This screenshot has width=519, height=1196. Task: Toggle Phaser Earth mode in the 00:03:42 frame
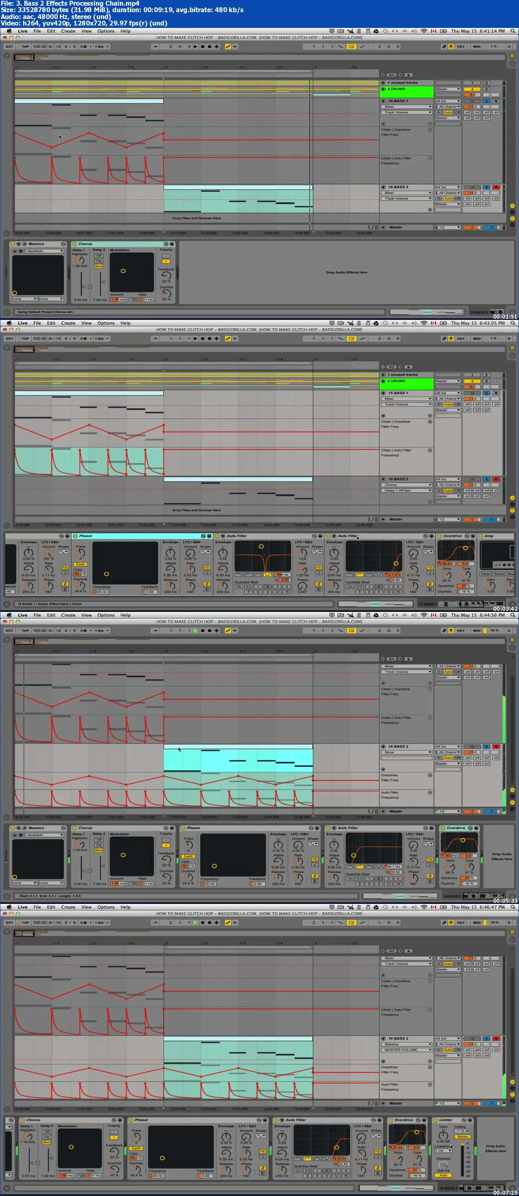[80, 564]
